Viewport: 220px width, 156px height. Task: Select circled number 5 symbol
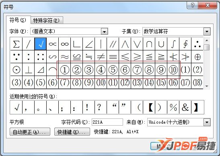click(x=113, y=70)
